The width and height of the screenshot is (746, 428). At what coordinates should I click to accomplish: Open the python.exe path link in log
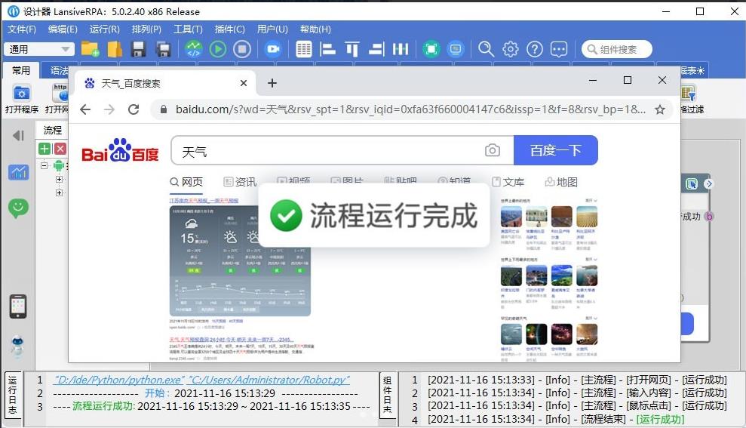[118, 380]
